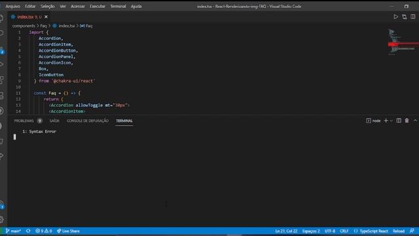The width and height of the screenshot is (419, 236).
Task: Click the 'IconButton' import line
Action: (x=51, y=75)
